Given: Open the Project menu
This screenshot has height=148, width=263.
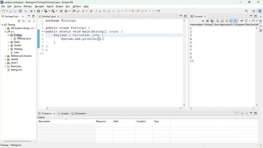Looking at the screenshot, I should click(60, 7).
